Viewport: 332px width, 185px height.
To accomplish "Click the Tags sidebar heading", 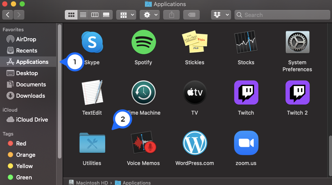I will pyautogui.click(x=8, y=134).
